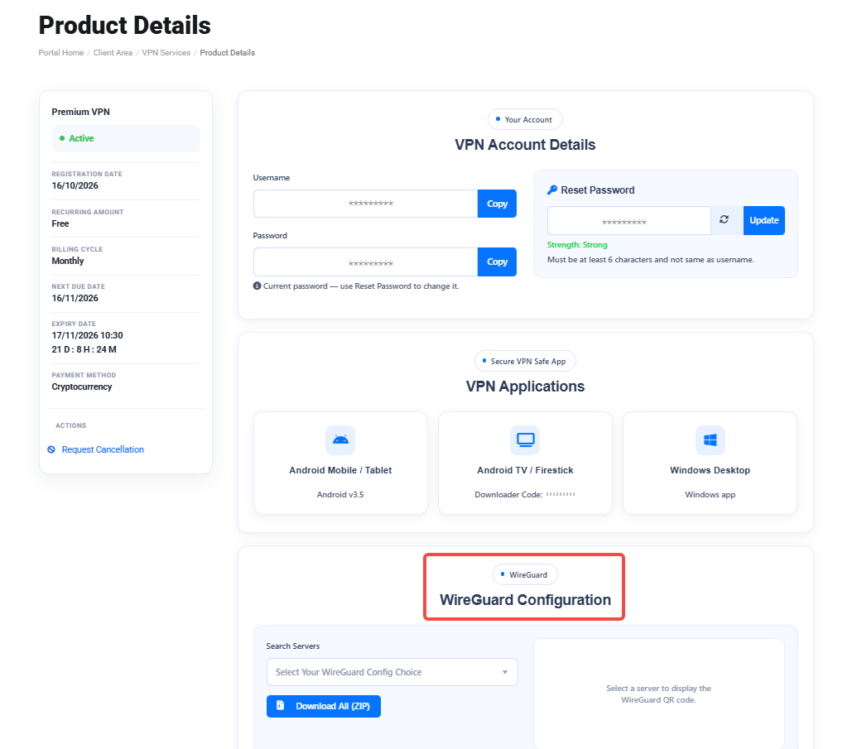Click the Update password button
Viewport: 857px width, 749px height.
764,220
